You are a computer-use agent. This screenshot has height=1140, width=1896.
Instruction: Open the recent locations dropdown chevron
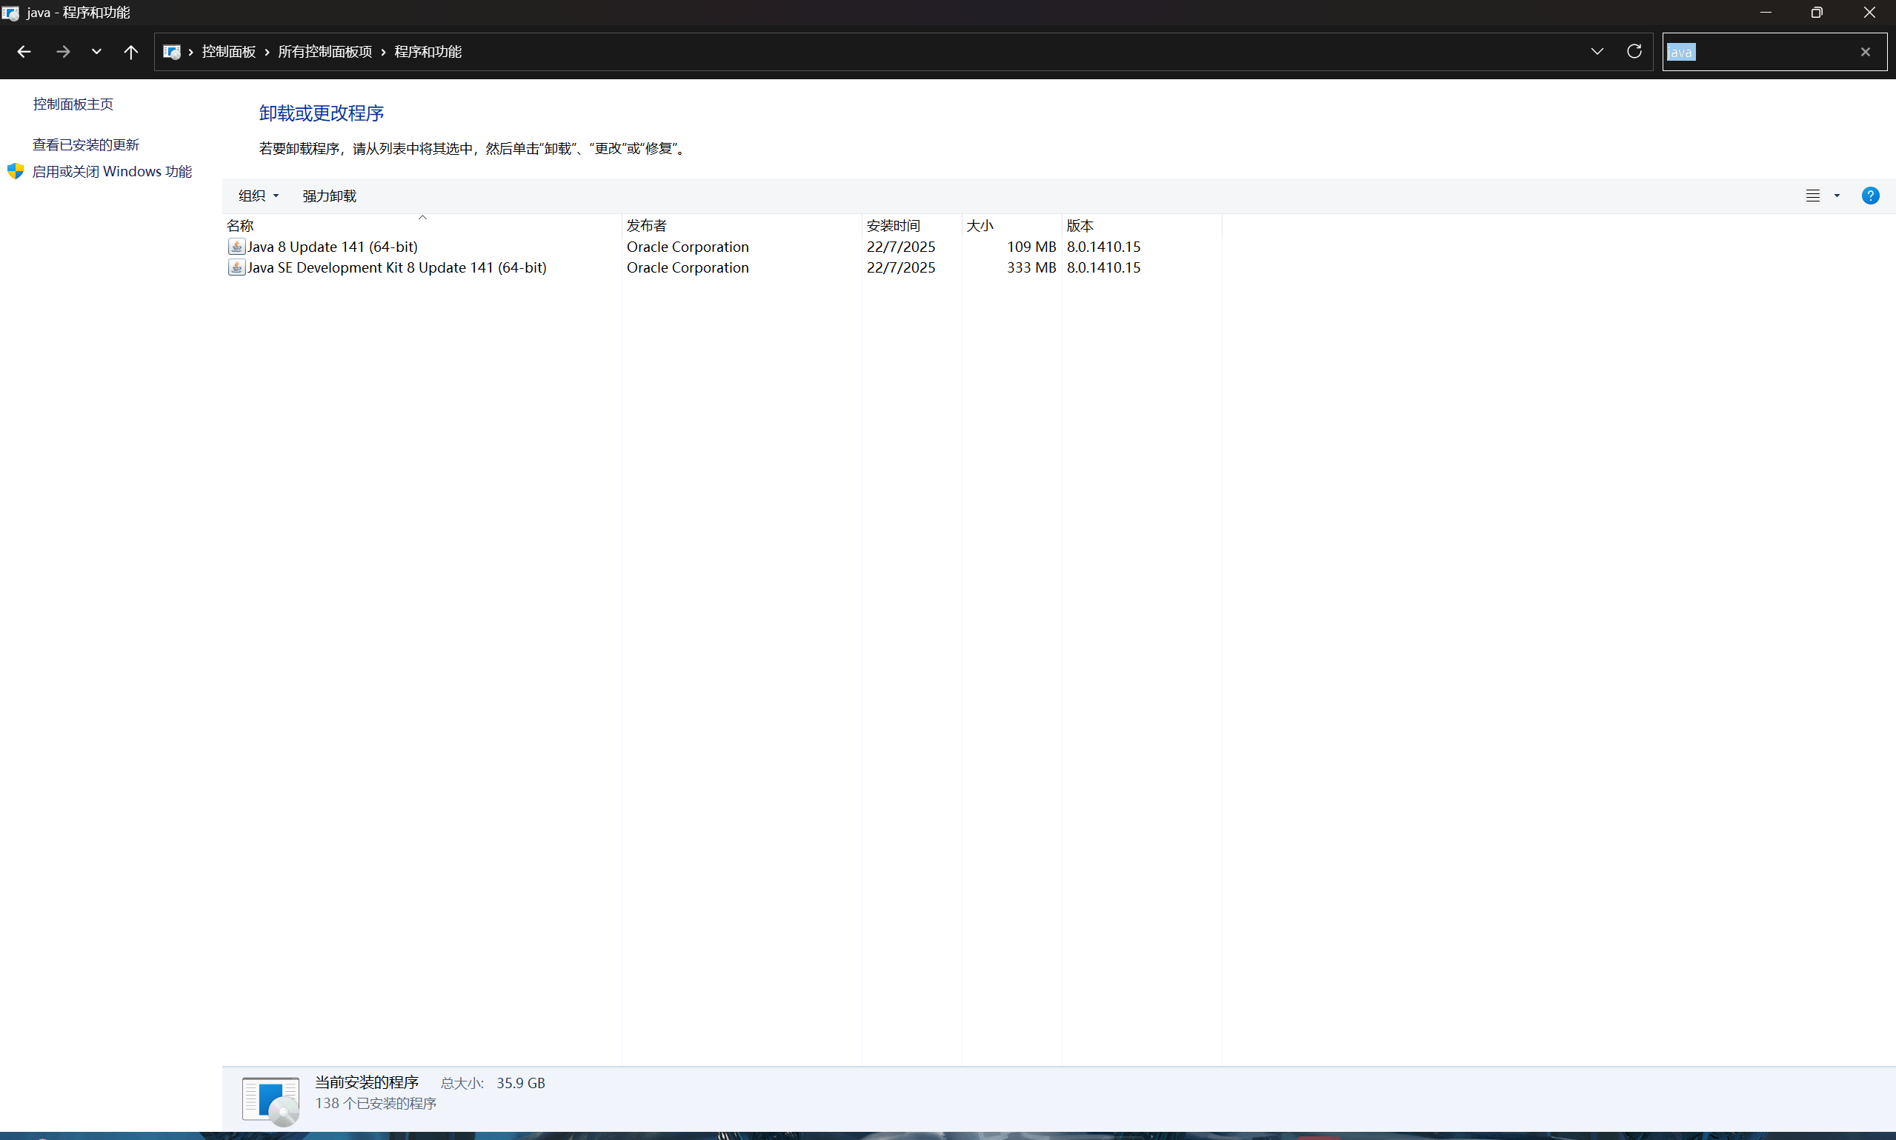tap(96, 51)
